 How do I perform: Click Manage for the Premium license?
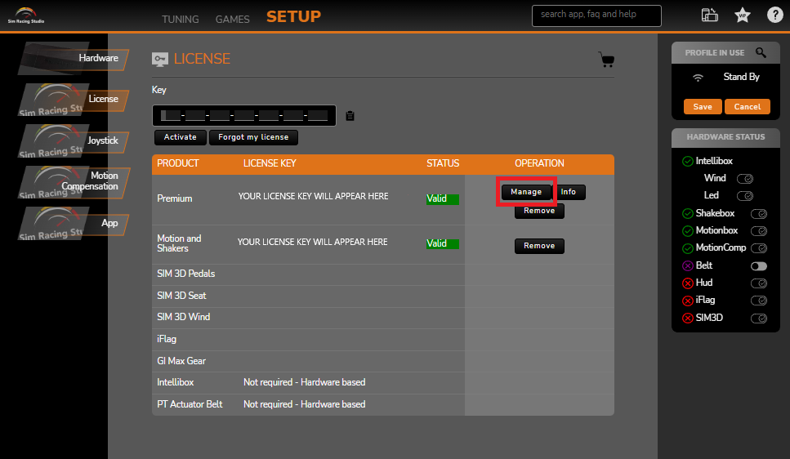point(526,192)
